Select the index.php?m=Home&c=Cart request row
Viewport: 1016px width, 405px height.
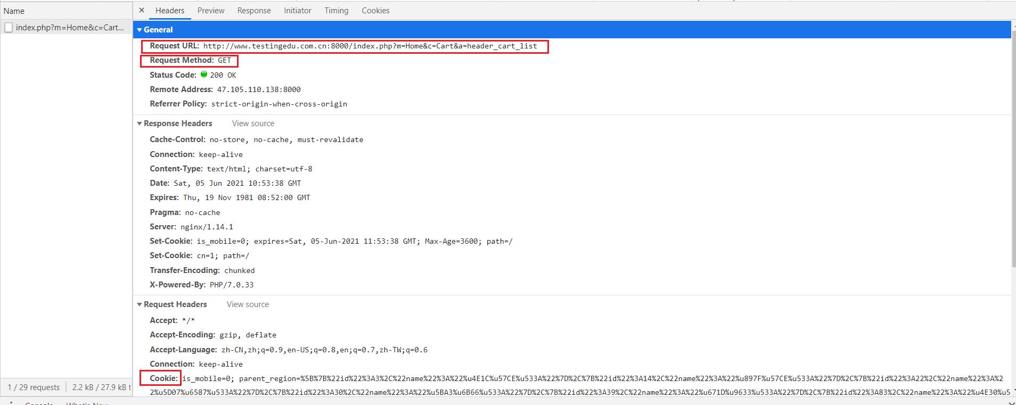coord(66,28)
